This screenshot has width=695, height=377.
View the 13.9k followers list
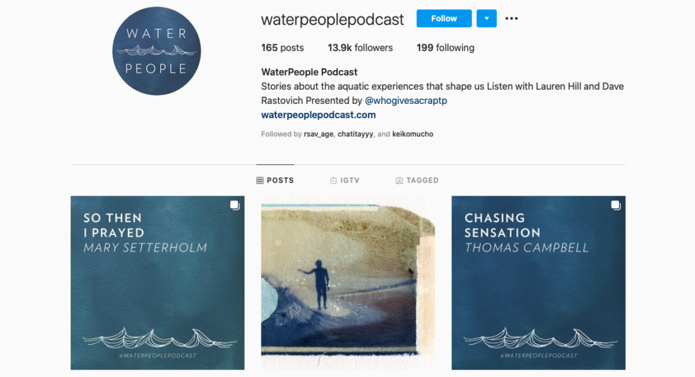point(360,48)
